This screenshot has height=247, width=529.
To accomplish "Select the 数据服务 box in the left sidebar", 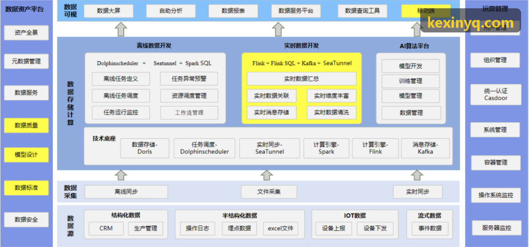I will [26, 93].
